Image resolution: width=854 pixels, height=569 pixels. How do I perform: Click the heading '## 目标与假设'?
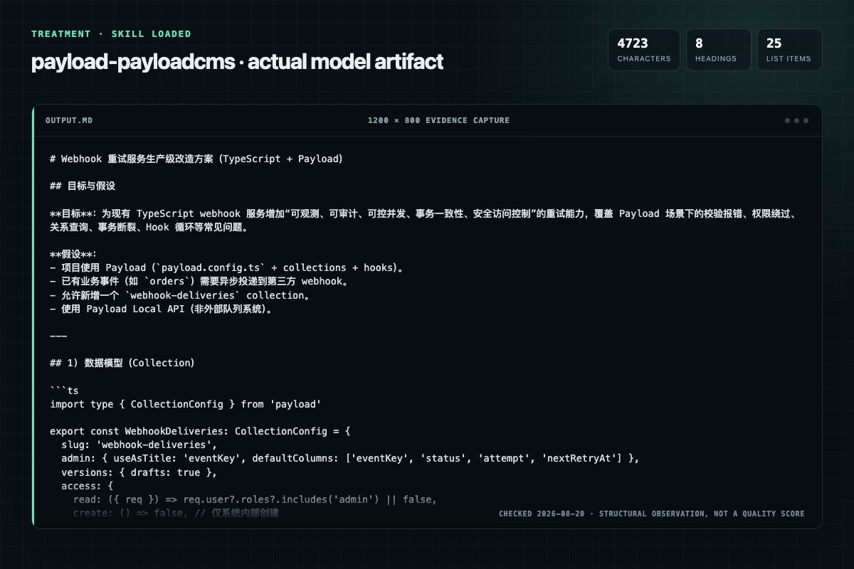[x=83, y=186]
